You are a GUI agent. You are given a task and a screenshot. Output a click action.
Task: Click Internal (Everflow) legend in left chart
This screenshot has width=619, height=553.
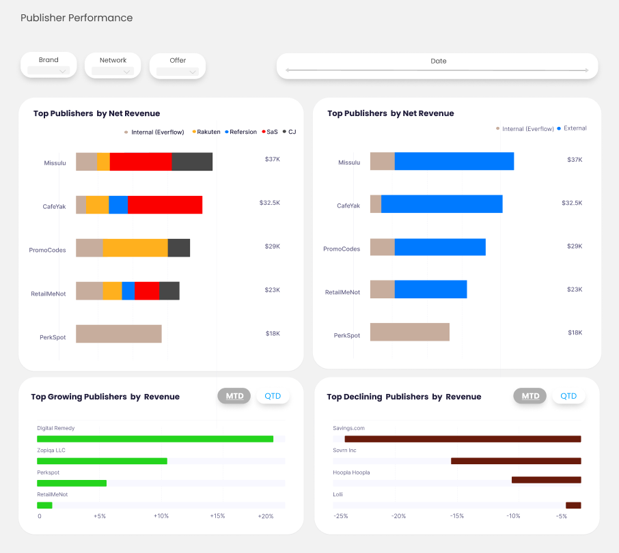pyautogui.click(x=126, y=132)
